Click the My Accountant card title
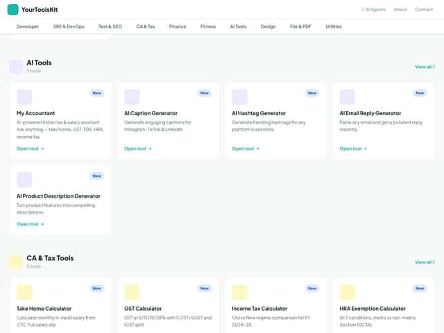This screenshot has width=444, height=333. 35,113
